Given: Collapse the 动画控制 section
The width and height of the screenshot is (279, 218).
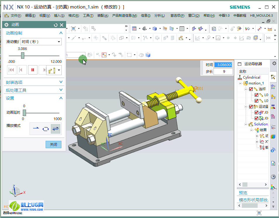Looking at the screenshot, I should (61, 33).
